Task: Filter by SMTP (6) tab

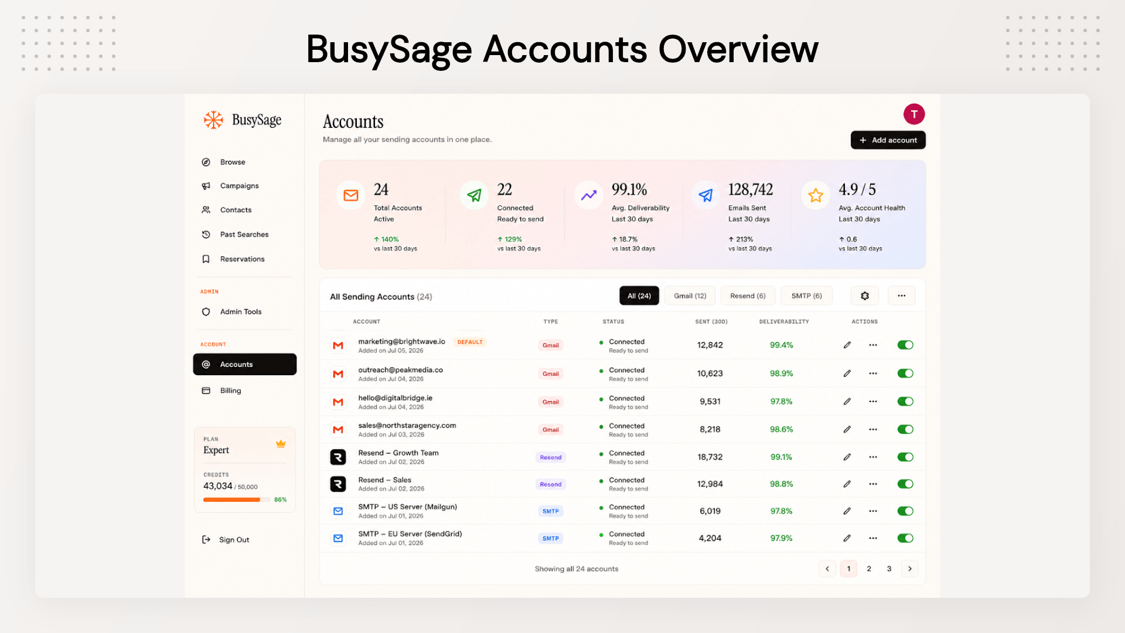Action: point(806,296)
